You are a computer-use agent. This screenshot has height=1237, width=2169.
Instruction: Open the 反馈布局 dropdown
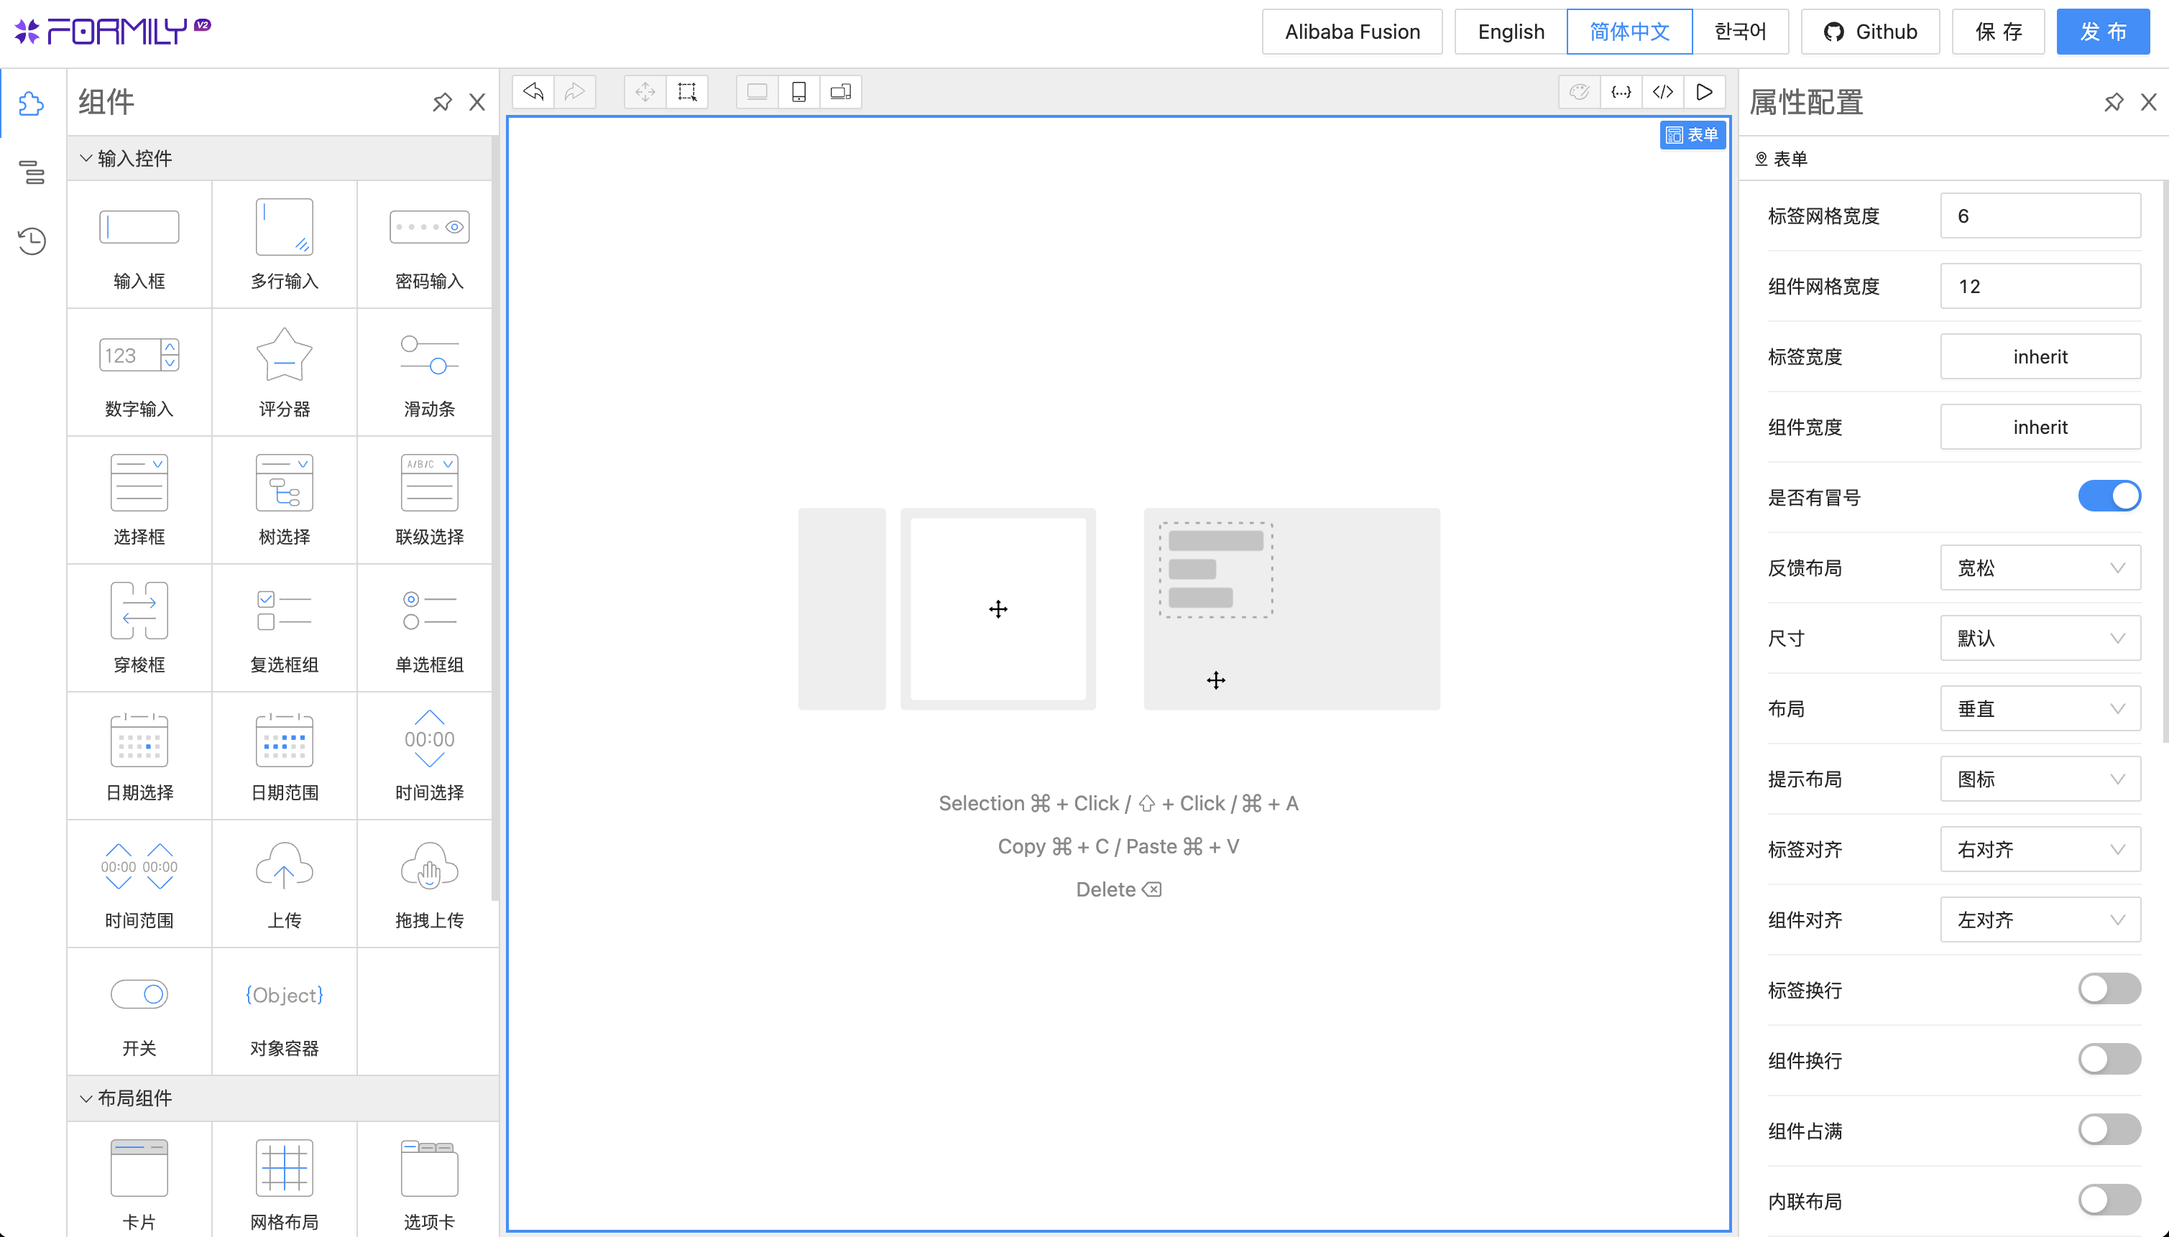[x=2040, y=567]
